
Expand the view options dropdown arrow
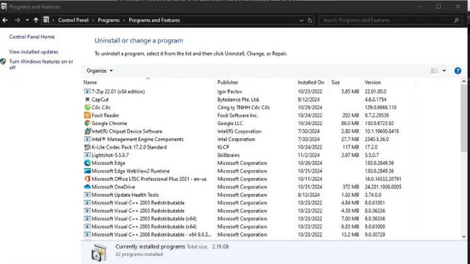pos(445,70)
